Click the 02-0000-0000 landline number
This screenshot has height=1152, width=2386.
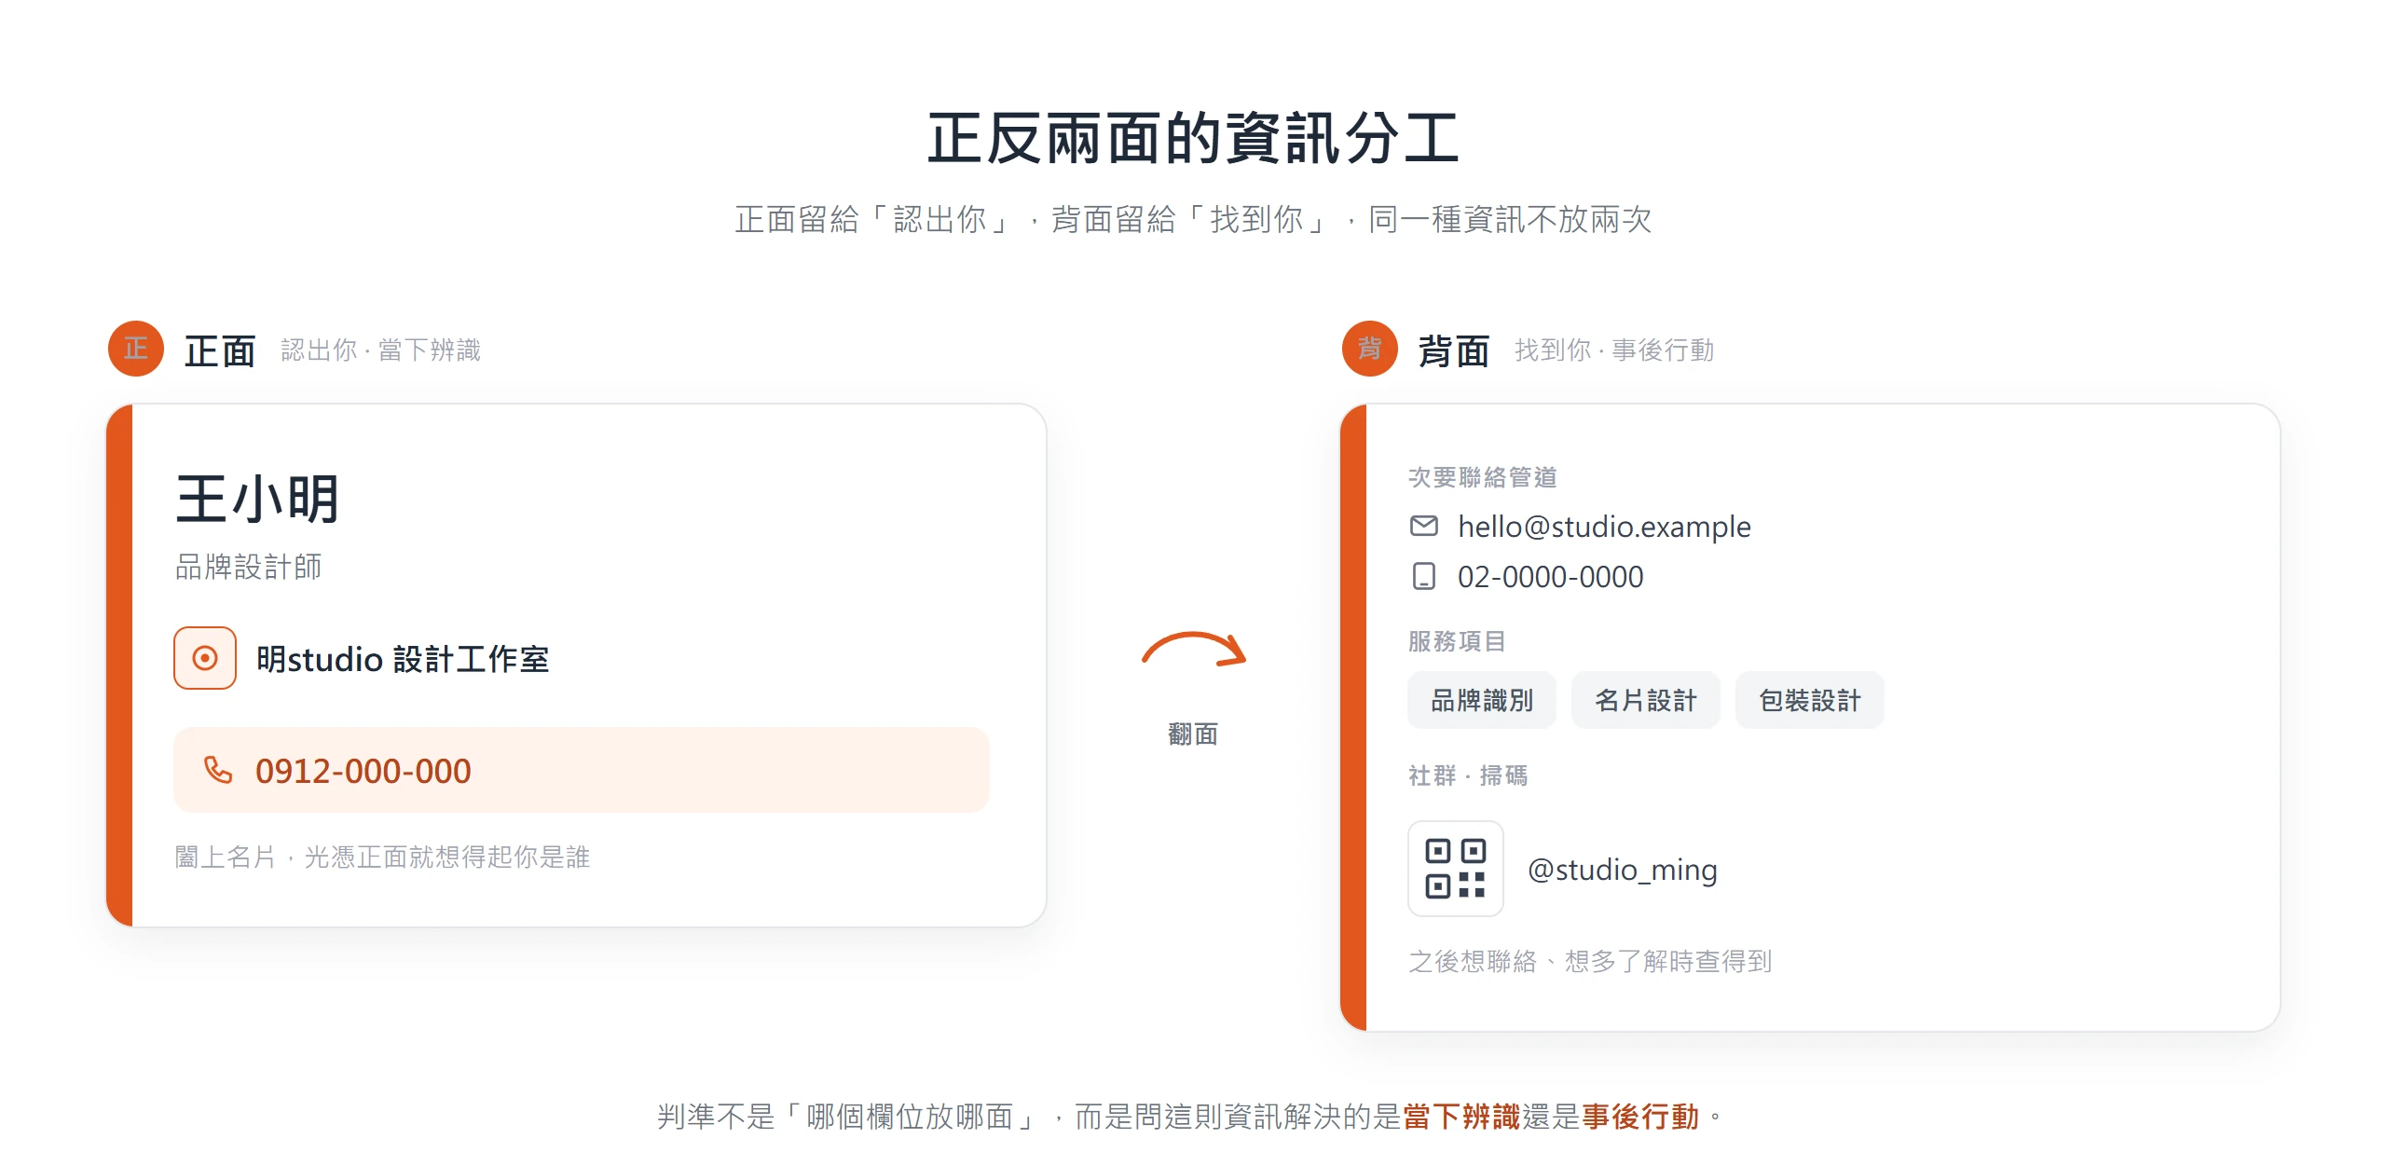tap(1550, 577)
